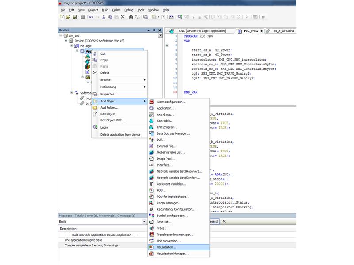Collapse the sm_cnc project tree node

(61, 35)
